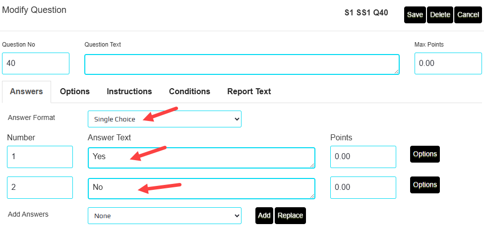Expand the Add Answers dropdown
The image size is (484, 233).
pyautogui.click(x=165, y=216)
